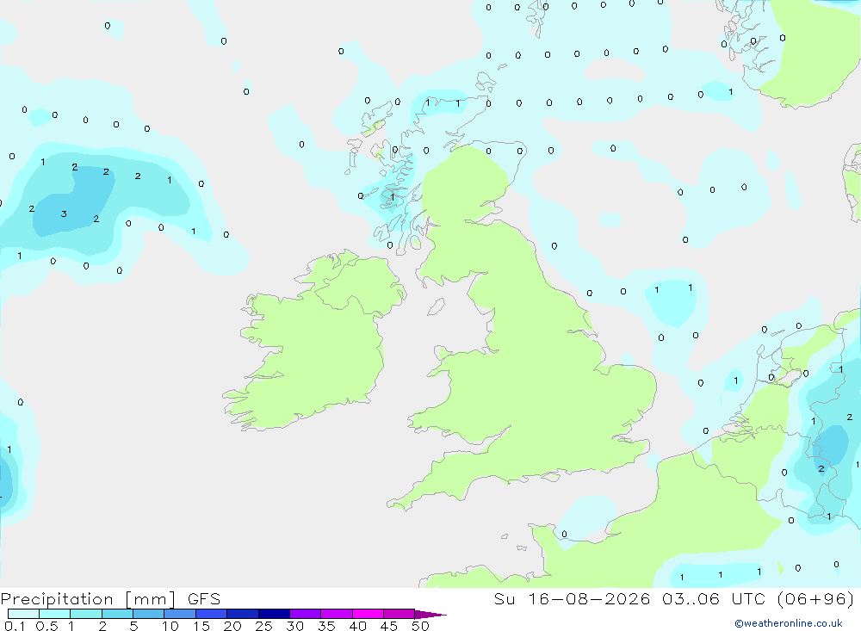Click the "15" legend scale label
The height and width of the screenshot is (631, 861).
201,626
